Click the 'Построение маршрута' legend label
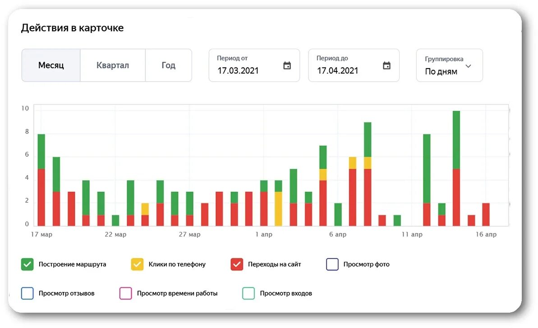538x328 pixels. pos(73,264)
